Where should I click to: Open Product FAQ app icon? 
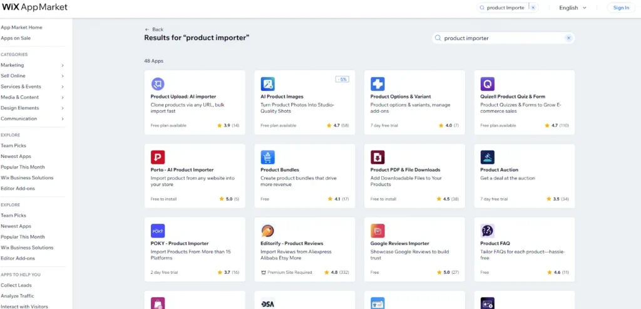487,231
